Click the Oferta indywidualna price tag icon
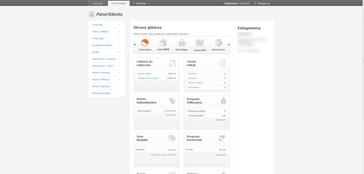 pyautogui.click(x=172, y=101)
